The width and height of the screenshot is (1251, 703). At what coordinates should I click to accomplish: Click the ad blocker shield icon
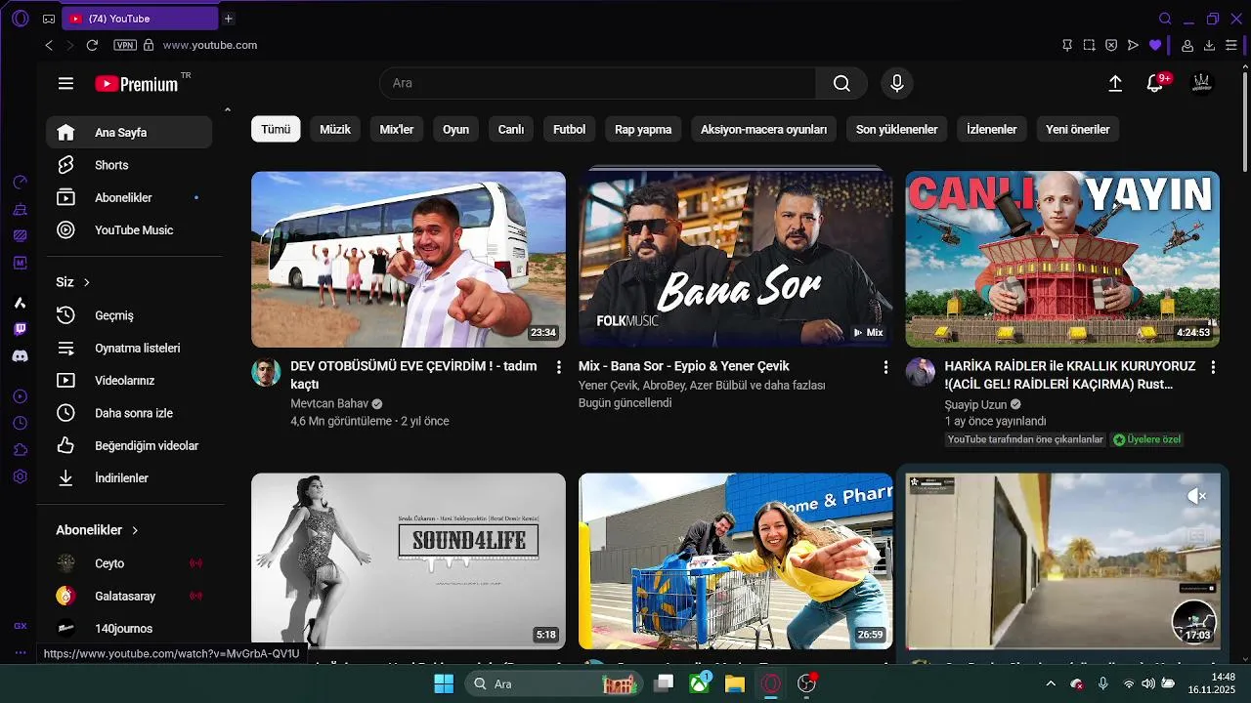[1111, 45]
